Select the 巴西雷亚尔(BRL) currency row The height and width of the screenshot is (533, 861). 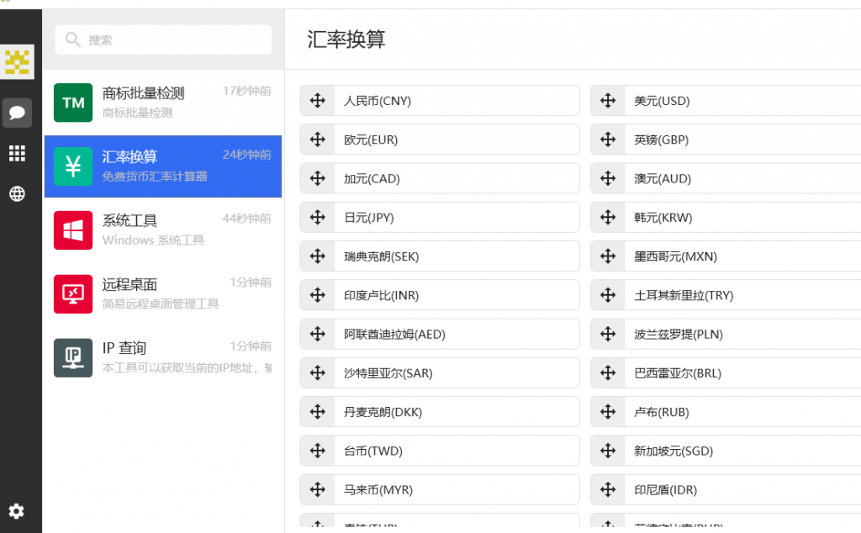[729, 372]
